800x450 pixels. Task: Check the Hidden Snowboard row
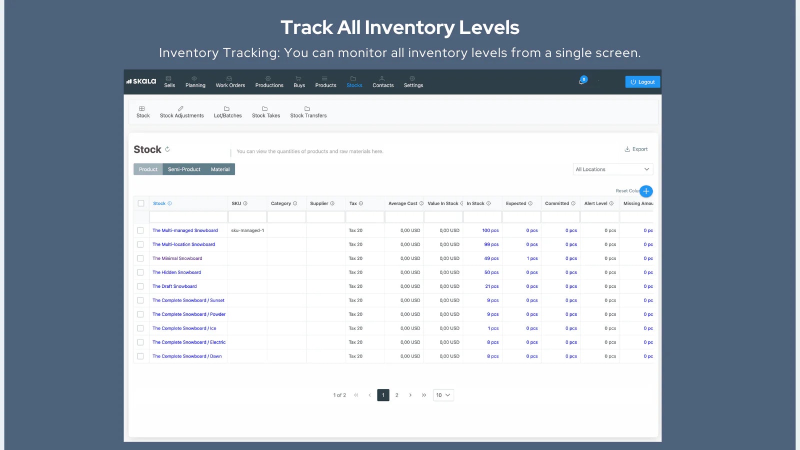tap(140, 272)
